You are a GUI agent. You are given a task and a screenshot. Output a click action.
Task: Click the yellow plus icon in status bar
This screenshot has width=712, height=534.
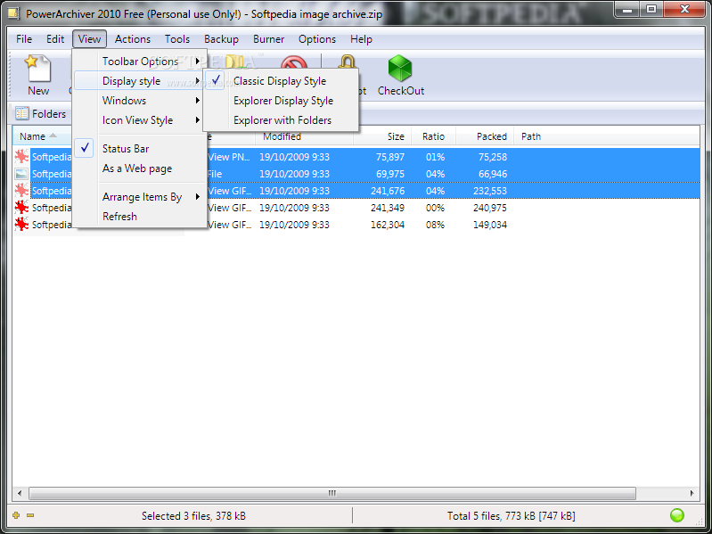[x=16, y=515]
